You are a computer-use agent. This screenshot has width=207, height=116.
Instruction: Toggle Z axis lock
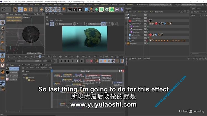coord(58,9)
